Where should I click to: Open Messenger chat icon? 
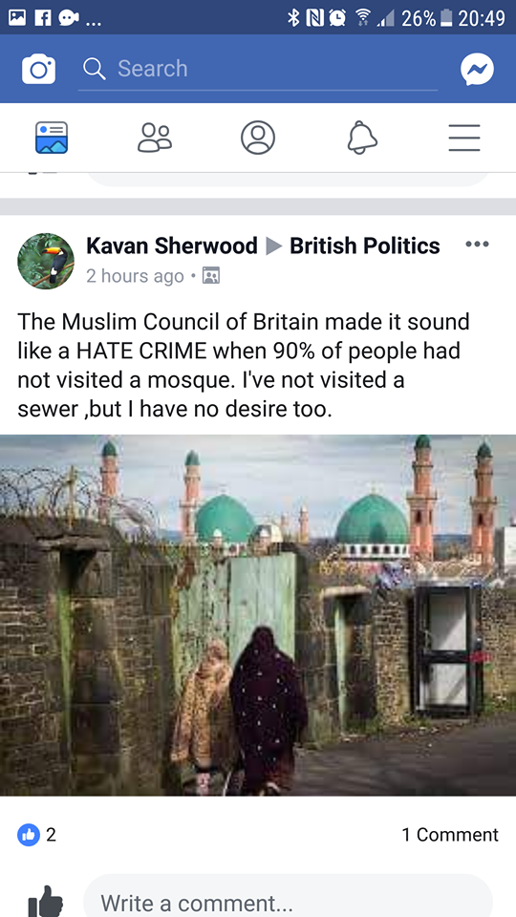(477, 69)
